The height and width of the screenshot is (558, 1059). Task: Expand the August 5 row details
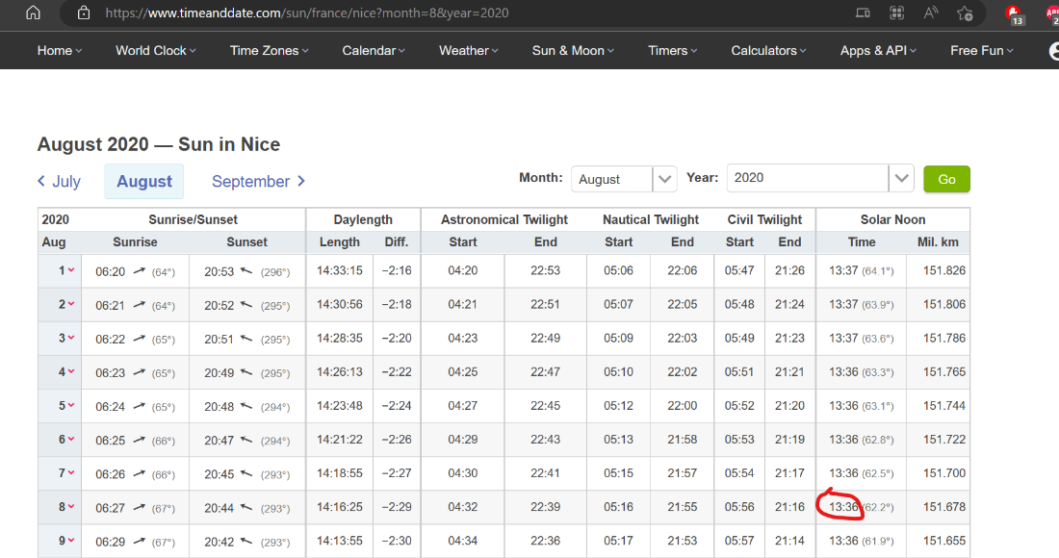[65, 406]
